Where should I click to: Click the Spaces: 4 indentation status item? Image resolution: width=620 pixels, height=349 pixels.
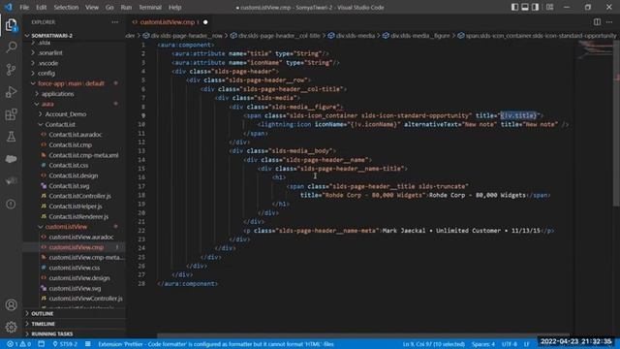click(x=482, y=344)
